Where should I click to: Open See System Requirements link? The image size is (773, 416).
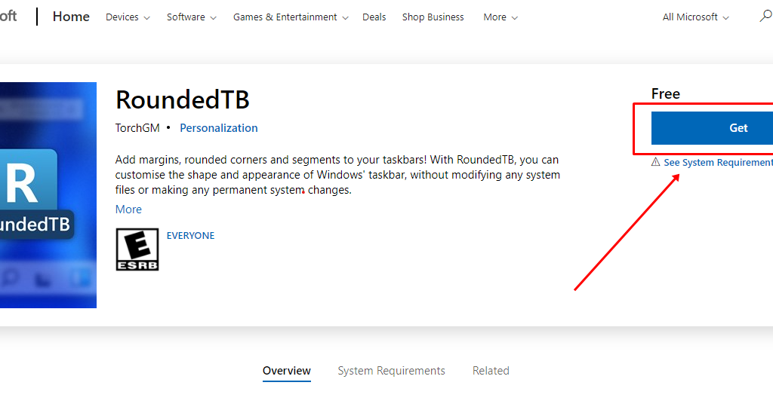(718, 163)
